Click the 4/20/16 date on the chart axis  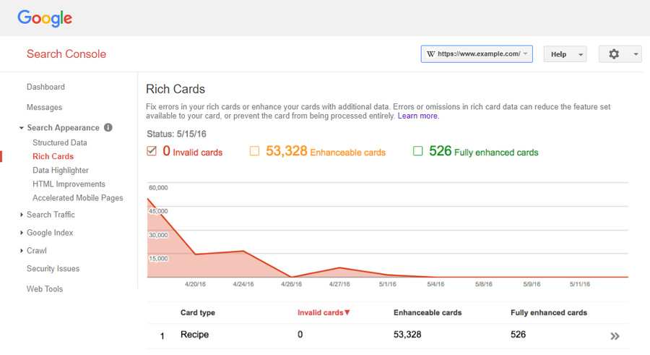coord(195,284)
